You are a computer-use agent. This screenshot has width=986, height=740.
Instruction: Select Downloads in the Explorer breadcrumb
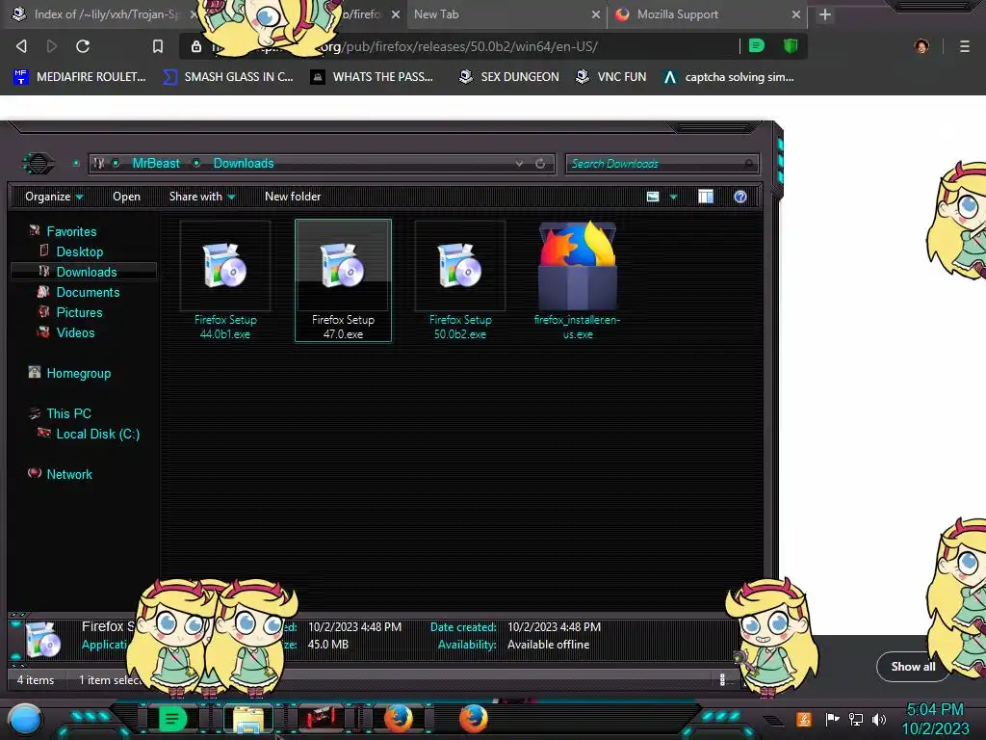click(244, 163)
